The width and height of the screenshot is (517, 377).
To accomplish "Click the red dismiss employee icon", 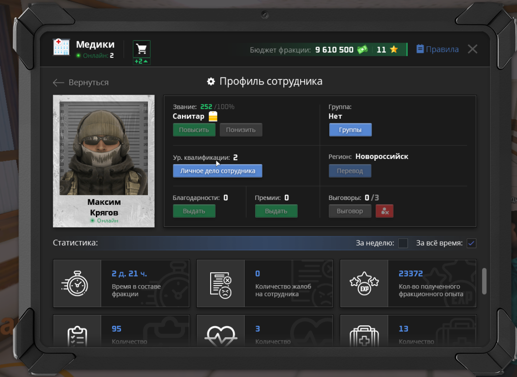I will pyautogui.click(x=384, y=211).
